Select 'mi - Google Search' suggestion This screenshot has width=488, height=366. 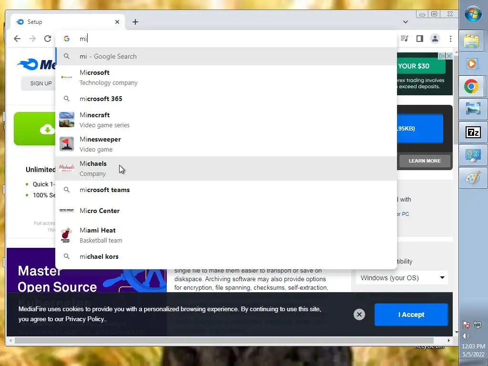tap(226, 56)
